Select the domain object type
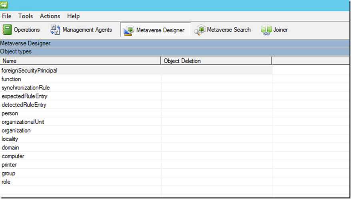Image resolution: width=351 pixels, height=199 pixels. click(x=10, y=148)
